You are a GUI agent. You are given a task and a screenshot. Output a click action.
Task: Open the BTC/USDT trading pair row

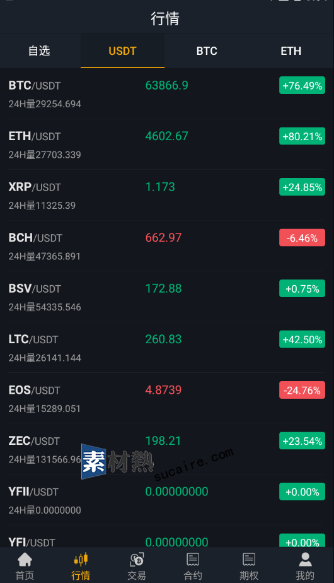click(x=167, y=93)
